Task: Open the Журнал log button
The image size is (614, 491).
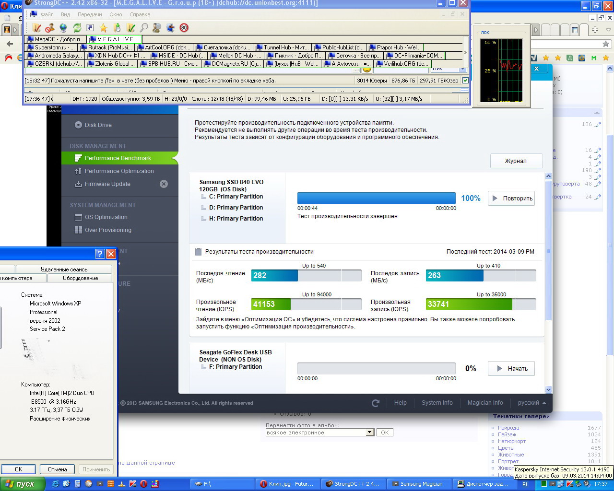Action: click(516, 161)
